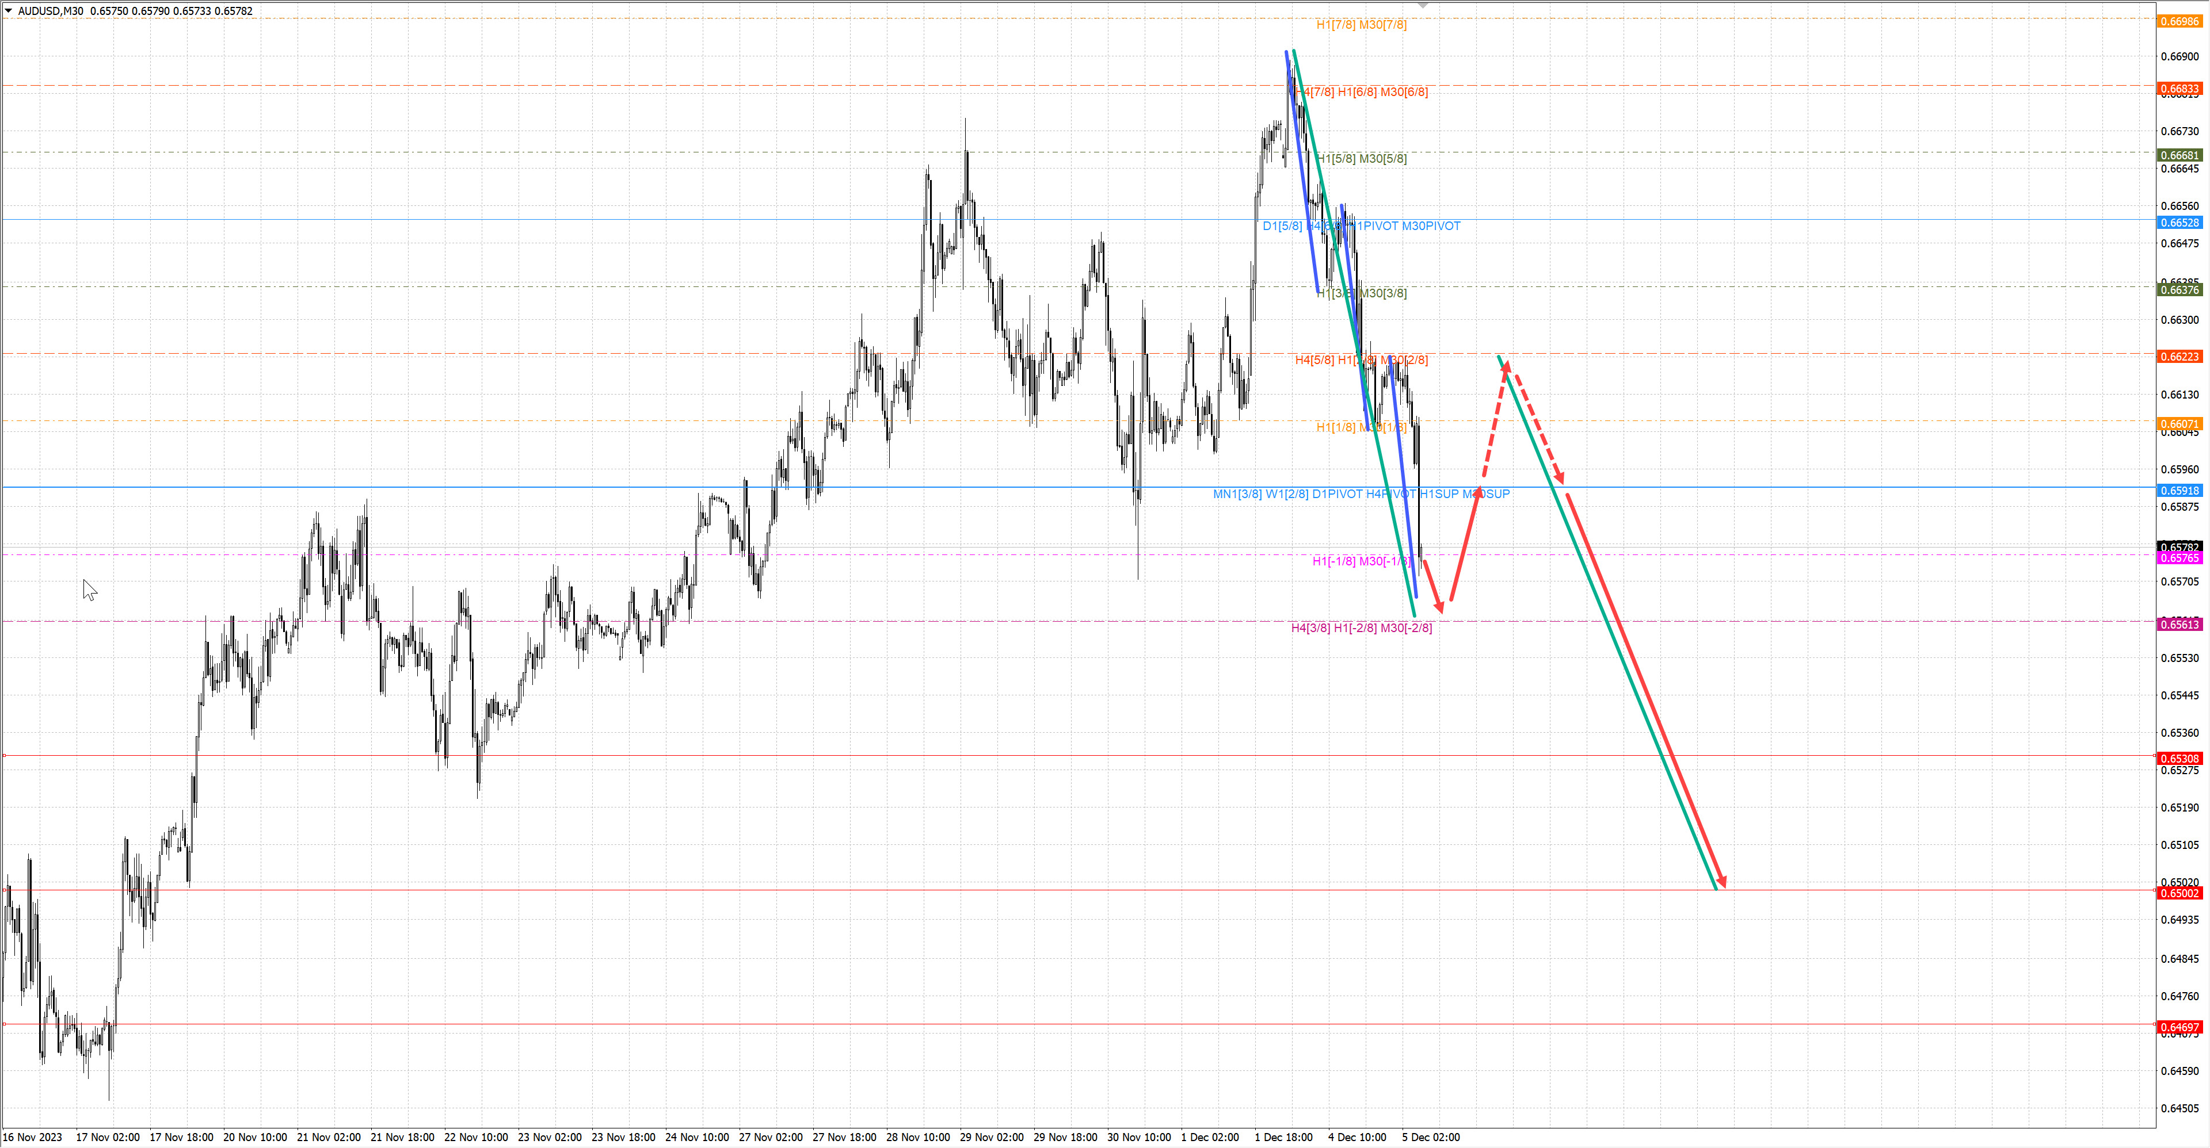Click the magenta 0.65765 price label
Viewport: 2210px width, 1148px height.
pos(2179,558)
